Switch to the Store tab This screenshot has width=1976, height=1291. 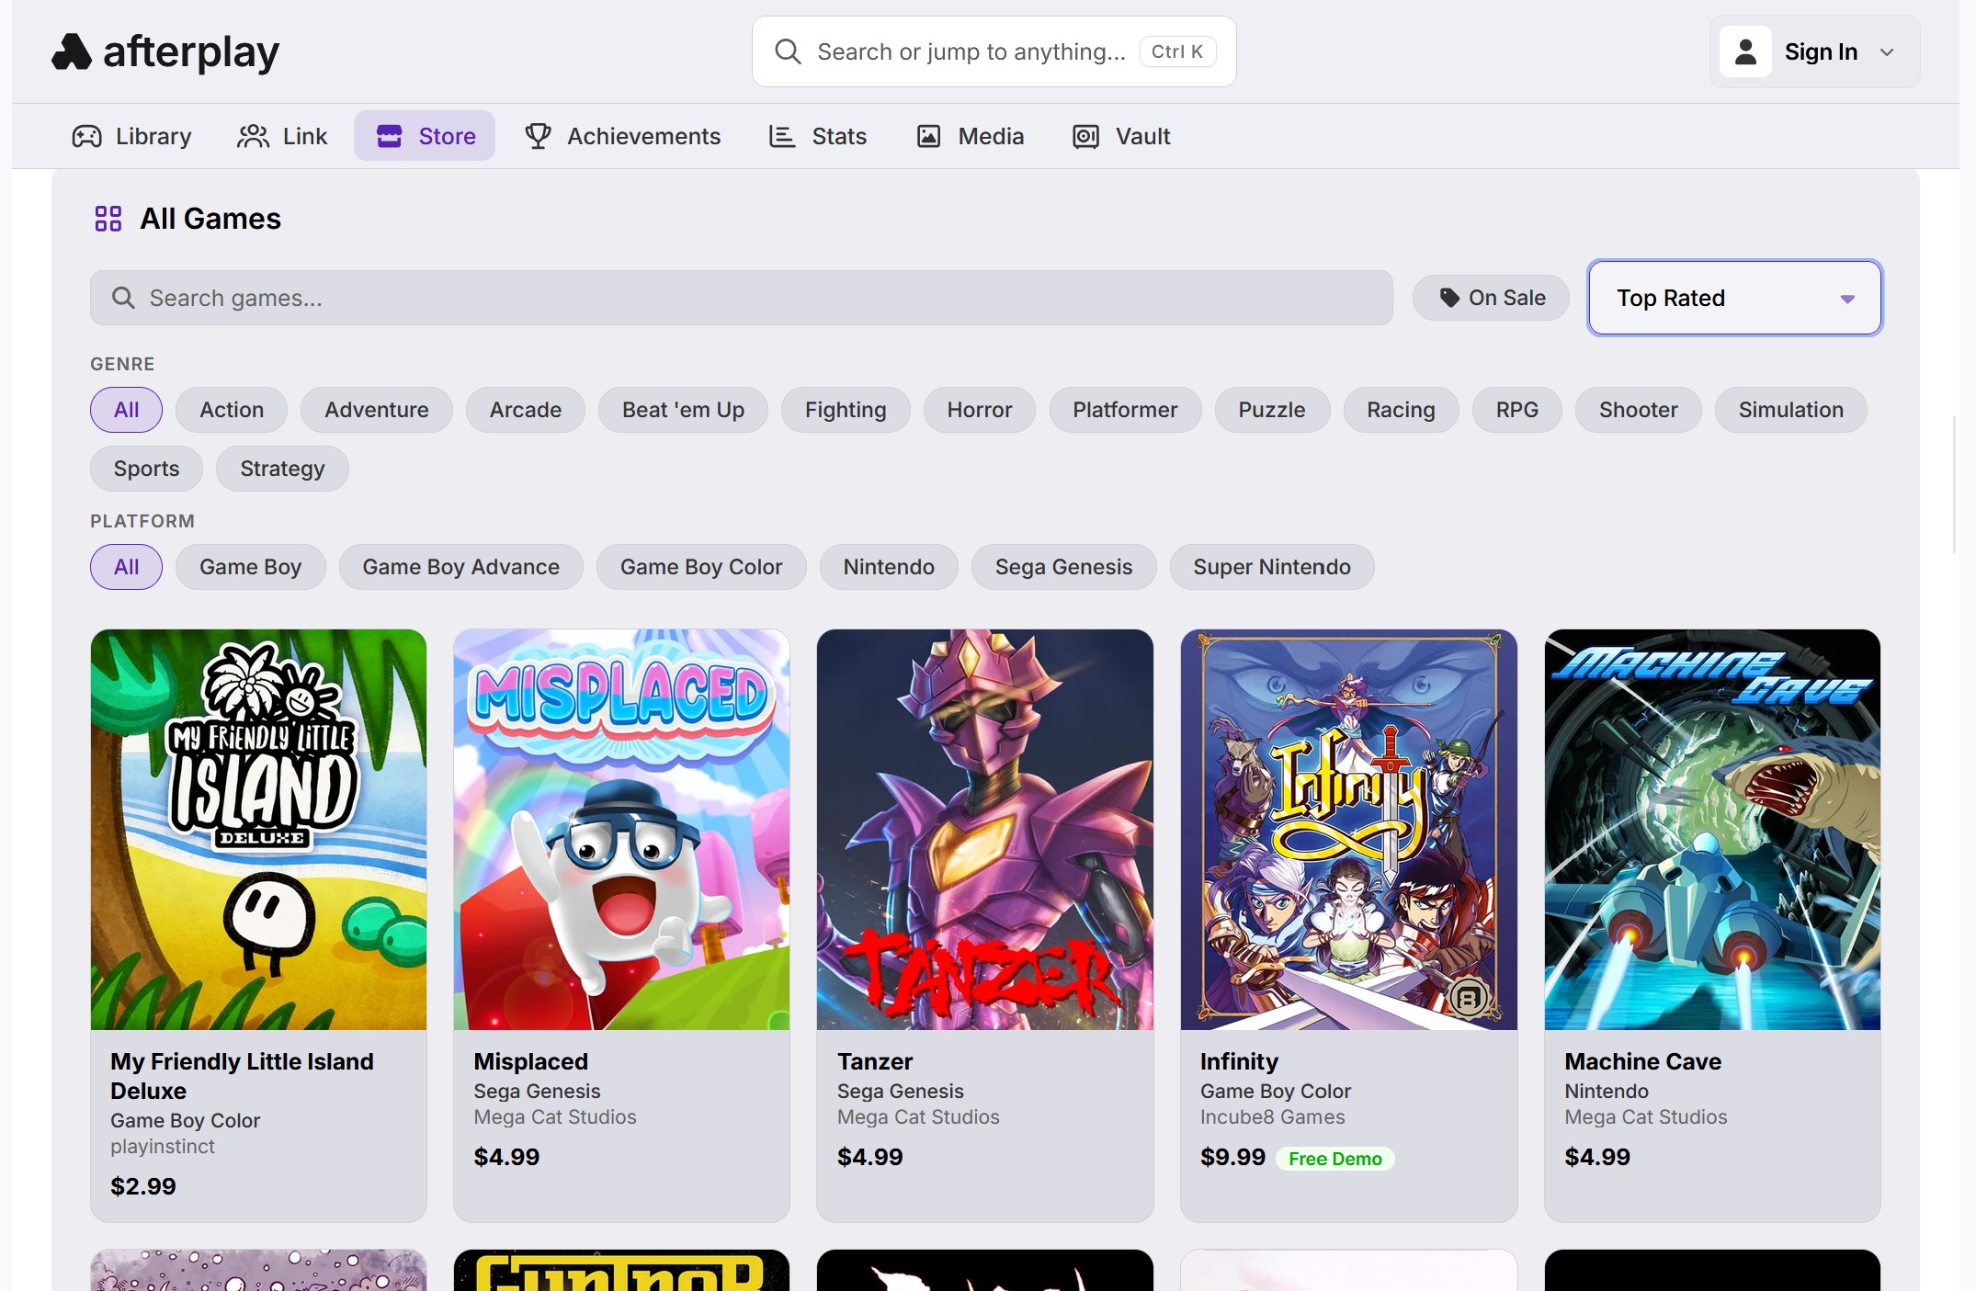pyautogui.click(x=425, y=136)
